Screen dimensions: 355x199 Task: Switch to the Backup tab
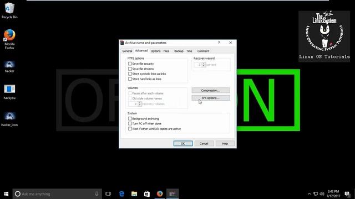[179, 51]
